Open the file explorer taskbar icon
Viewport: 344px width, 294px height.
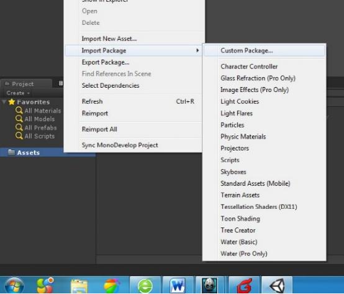[79, 286]
